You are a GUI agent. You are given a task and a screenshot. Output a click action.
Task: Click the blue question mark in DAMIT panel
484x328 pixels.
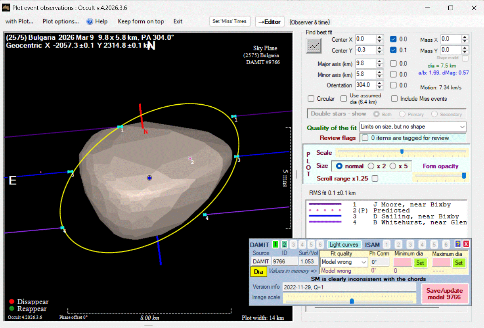458,244
